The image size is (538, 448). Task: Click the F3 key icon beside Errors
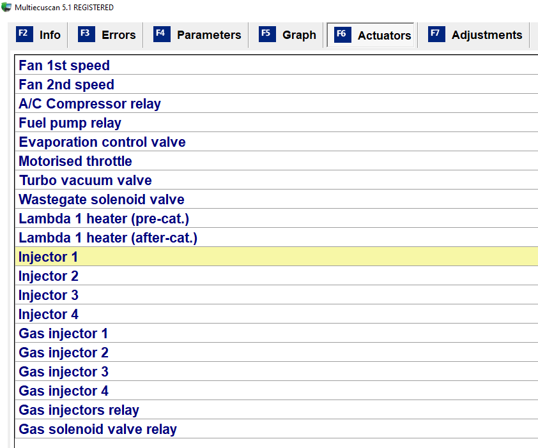point(86,34)
